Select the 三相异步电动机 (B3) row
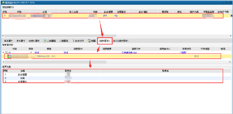The image size is (233, 114). (x=116, y=56)
